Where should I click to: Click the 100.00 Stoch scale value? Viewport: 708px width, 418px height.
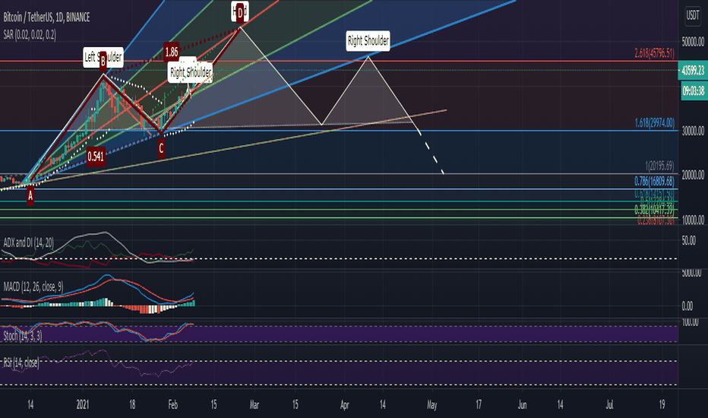tap(691, 322)
